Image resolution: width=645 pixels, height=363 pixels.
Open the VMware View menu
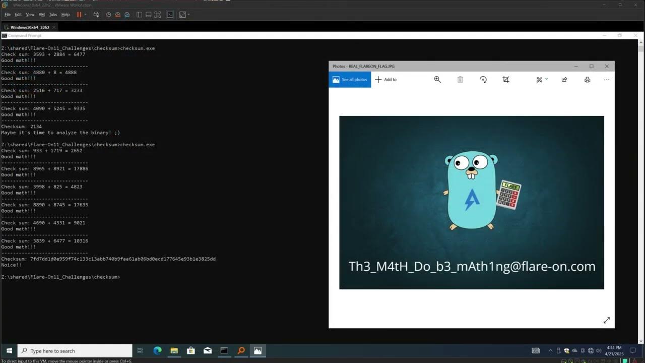point(30,15)
